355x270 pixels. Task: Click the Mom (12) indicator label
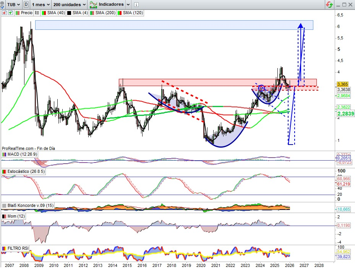(16, 216)
